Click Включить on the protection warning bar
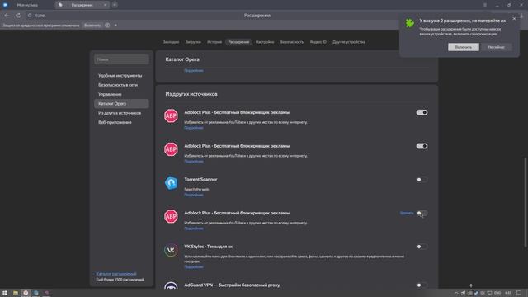 (92, 26)
